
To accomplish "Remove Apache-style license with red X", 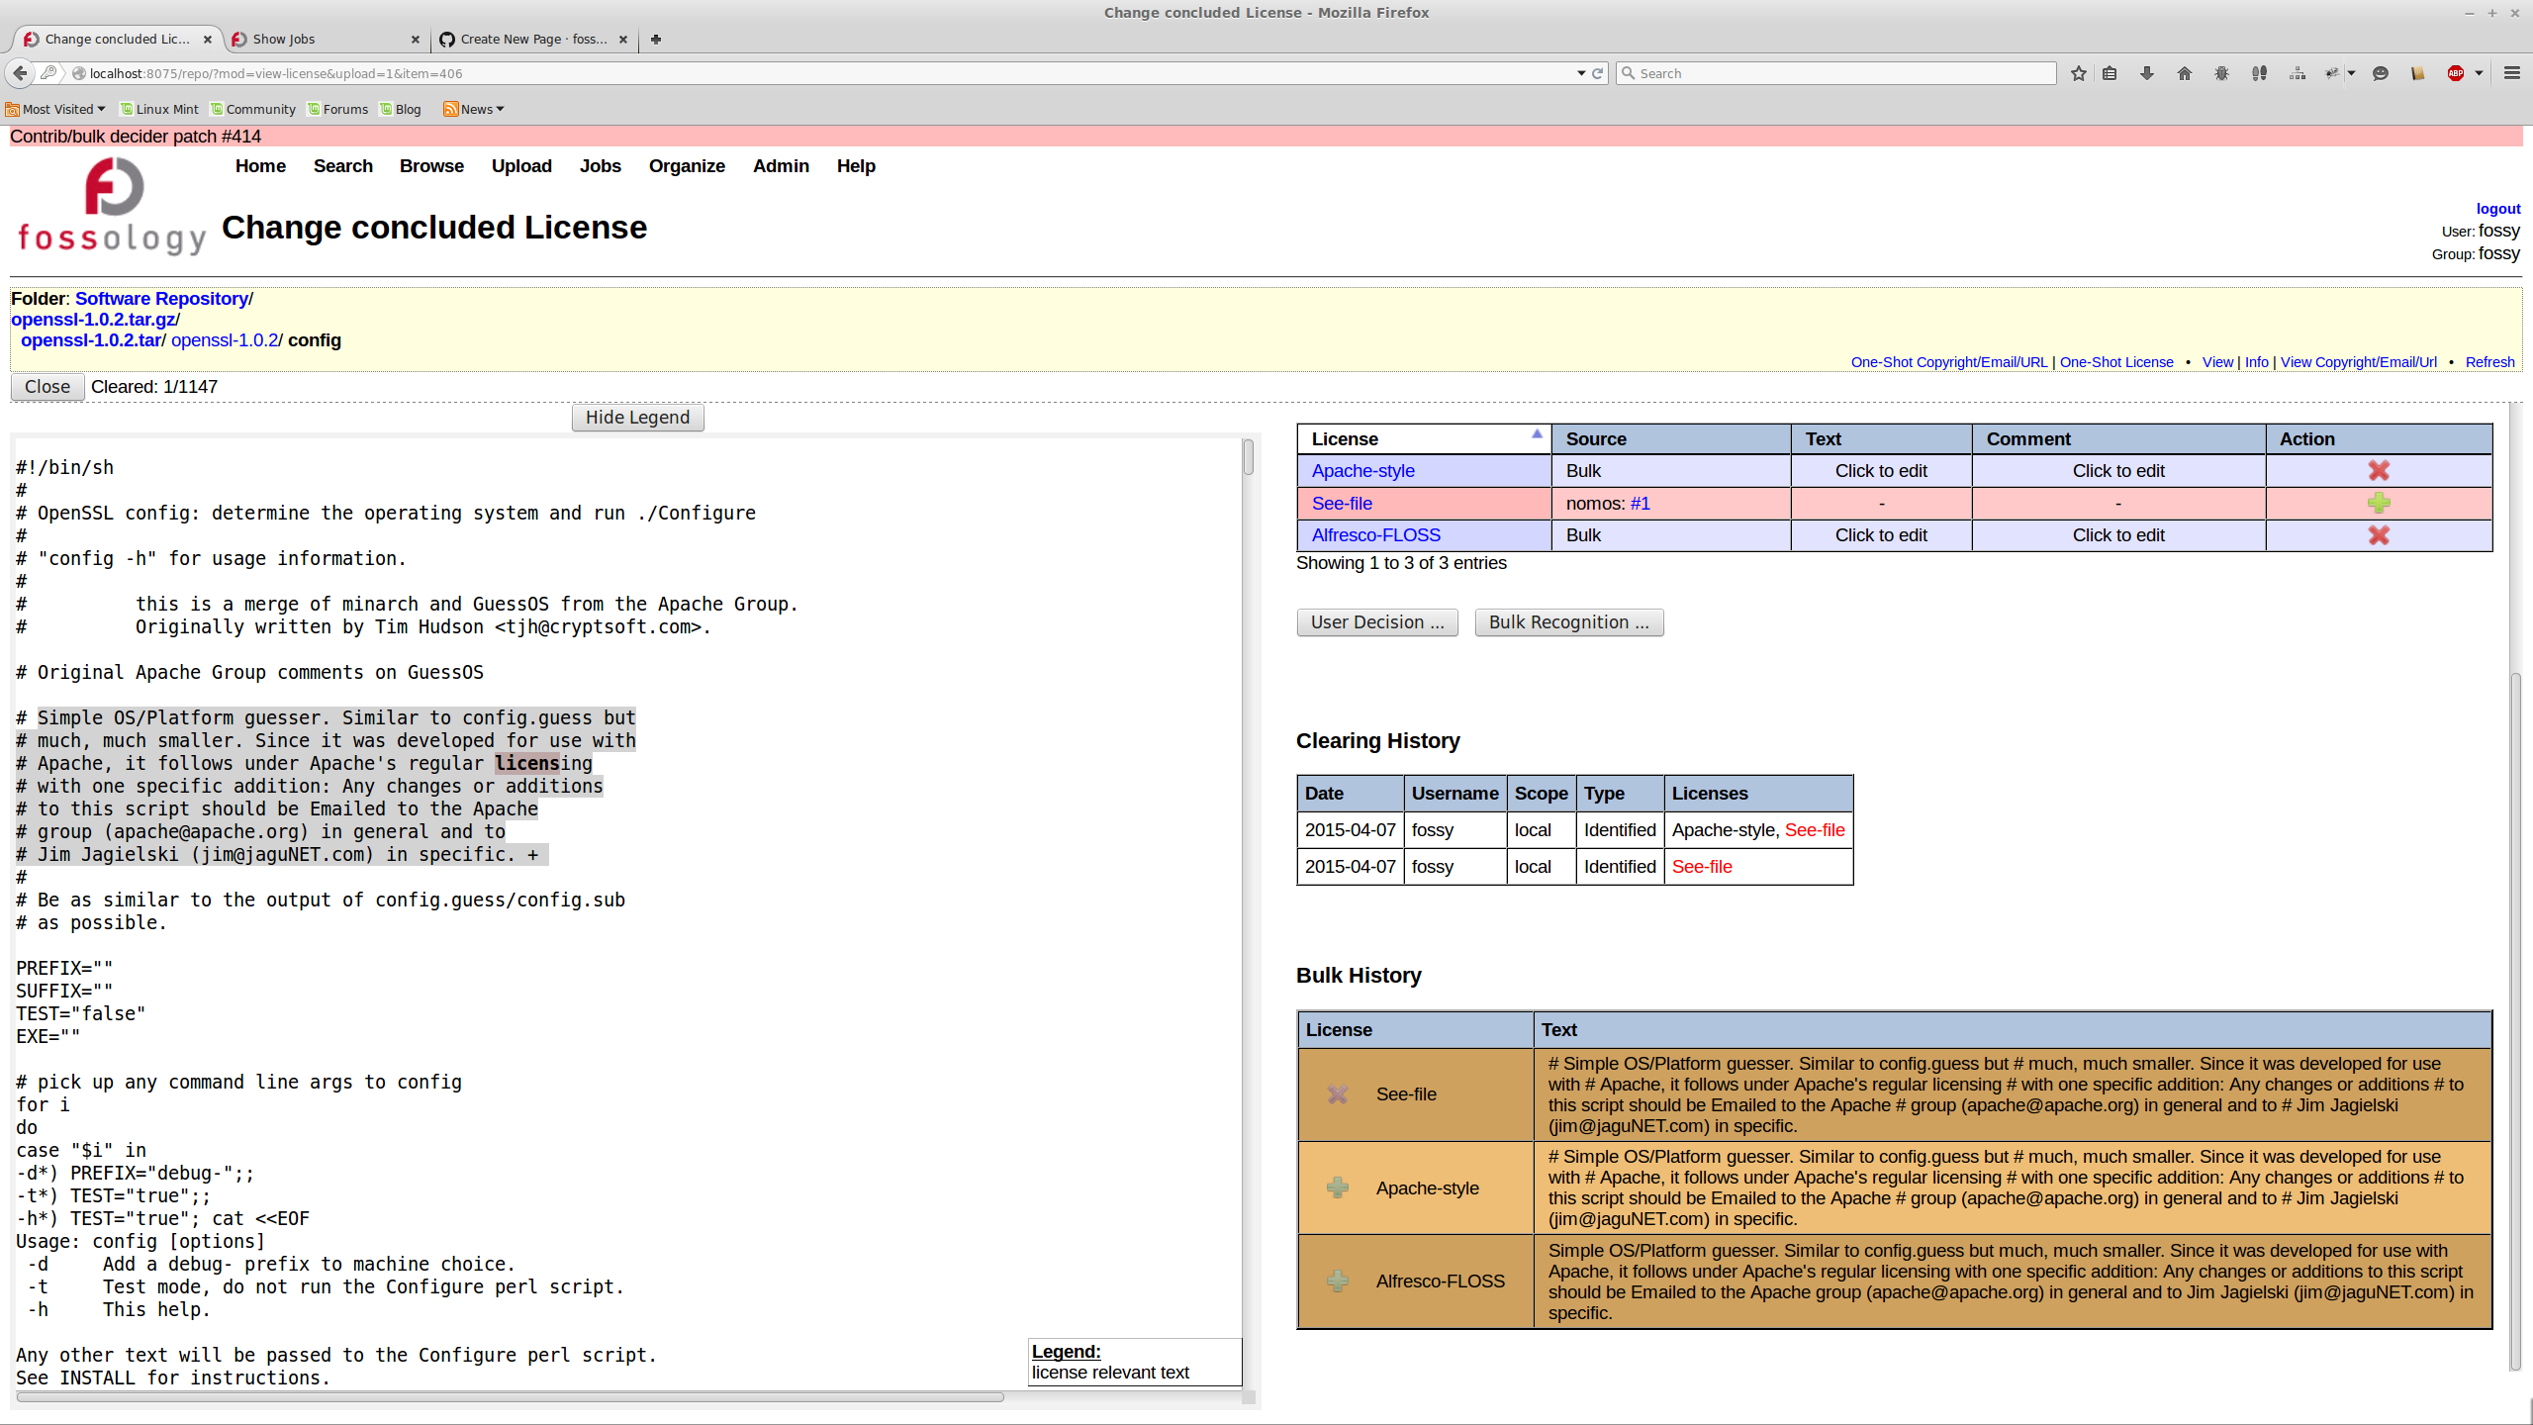I will coord(2379,471).
